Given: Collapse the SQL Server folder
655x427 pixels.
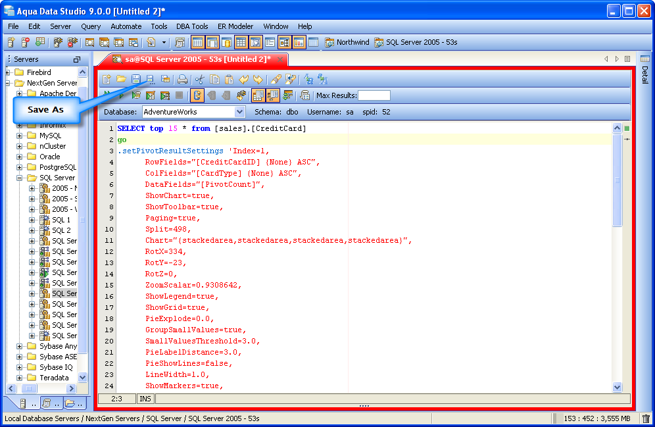Looking at the screenshot, I should (19, 178).
